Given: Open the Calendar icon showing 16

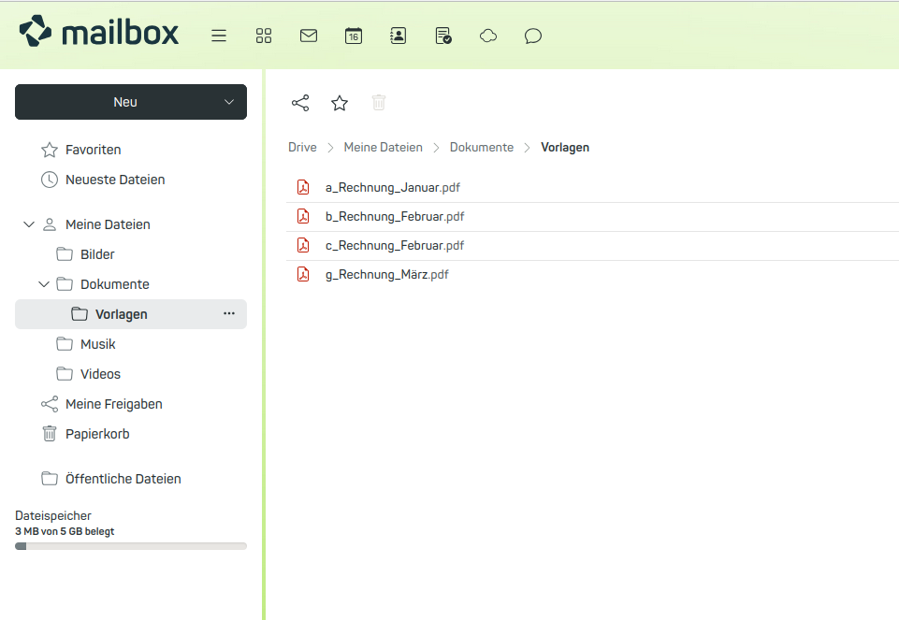Looking at the screenshot, I should click(354, 36).
